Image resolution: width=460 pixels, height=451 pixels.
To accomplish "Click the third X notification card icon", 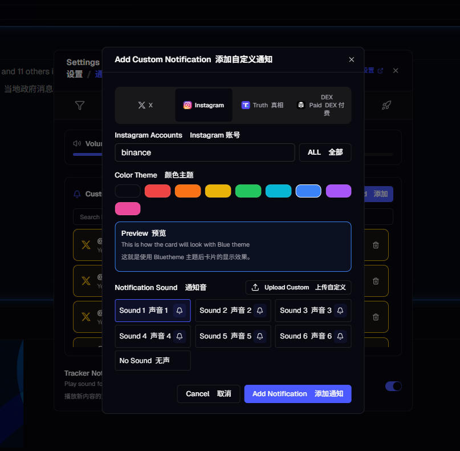I will [86, 317].
